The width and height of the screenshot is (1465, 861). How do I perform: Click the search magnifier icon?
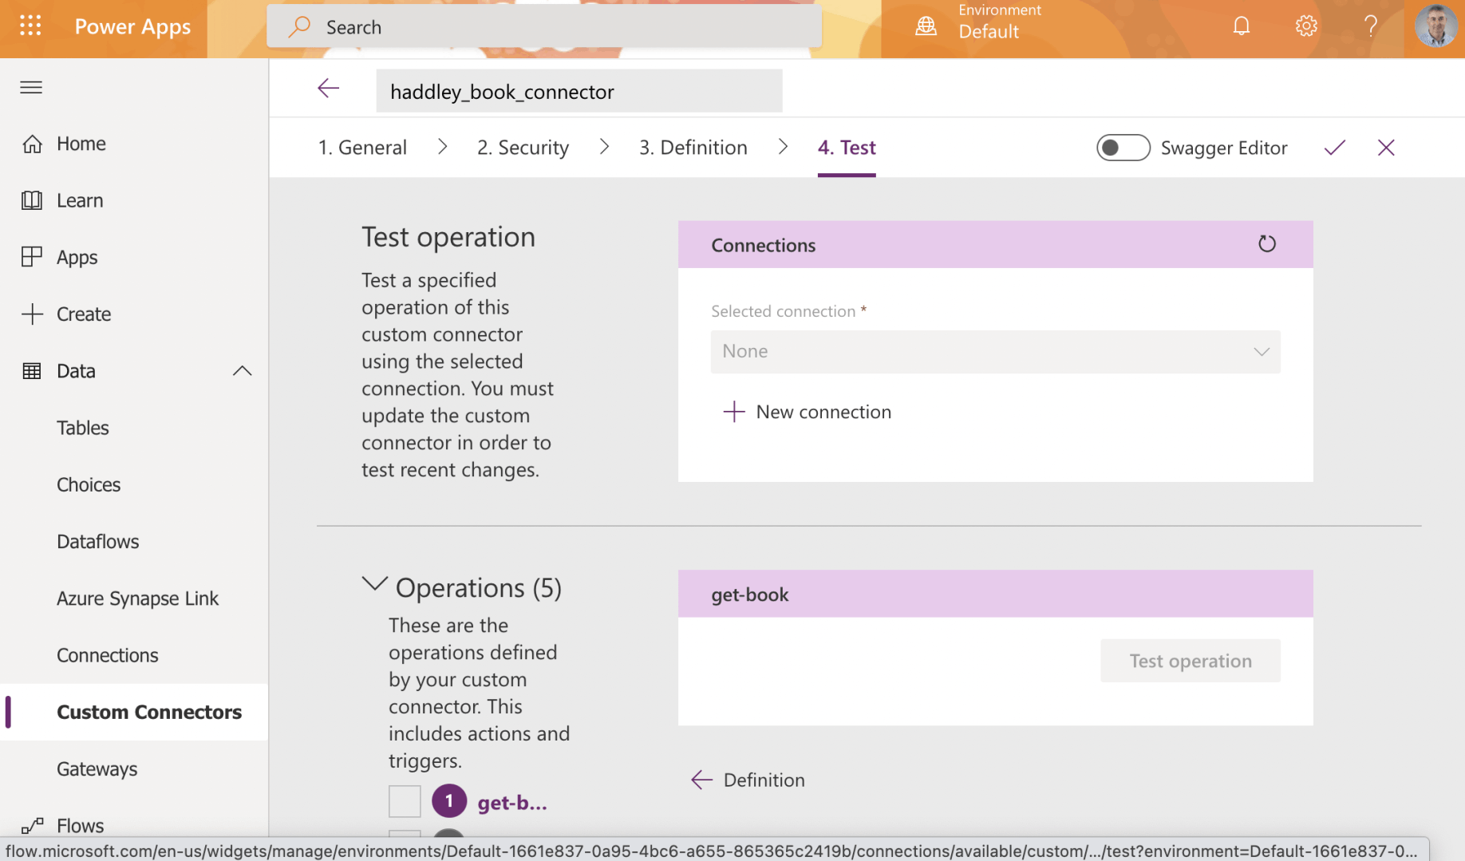click(299, 26)
